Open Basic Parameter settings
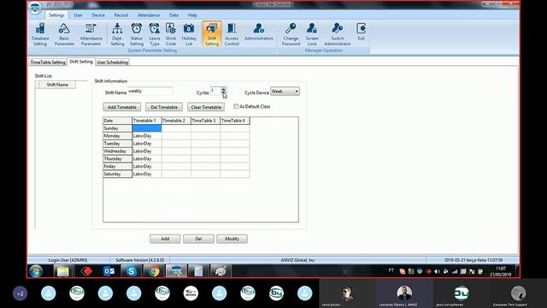547x308 pixels. pos(64,34)
